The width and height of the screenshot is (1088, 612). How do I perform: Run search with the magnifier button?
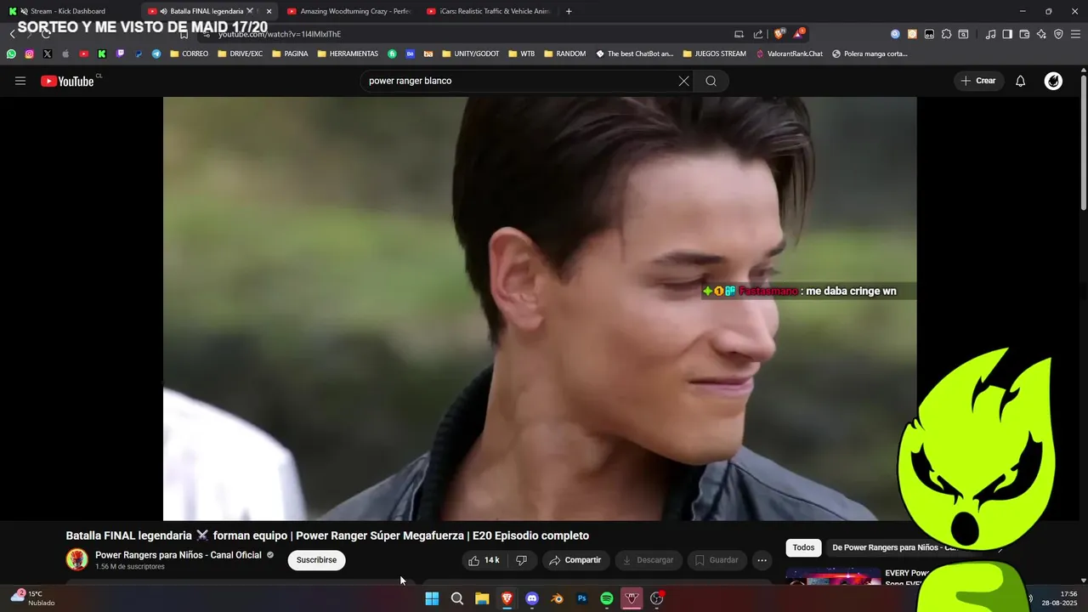[x=711, y=81]
